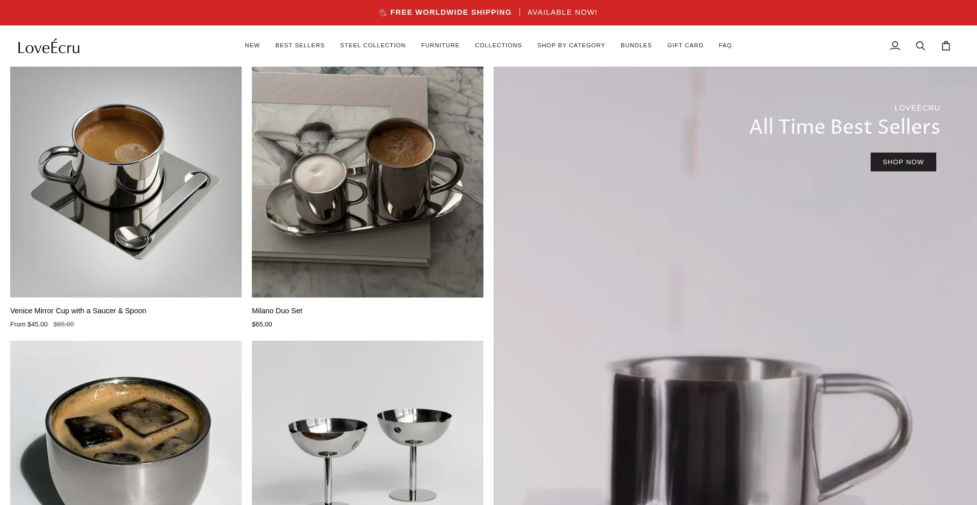Open Venice Mirror Cup product title link
Viewport: 977px width, 505px height.
(x=78, y=311)
